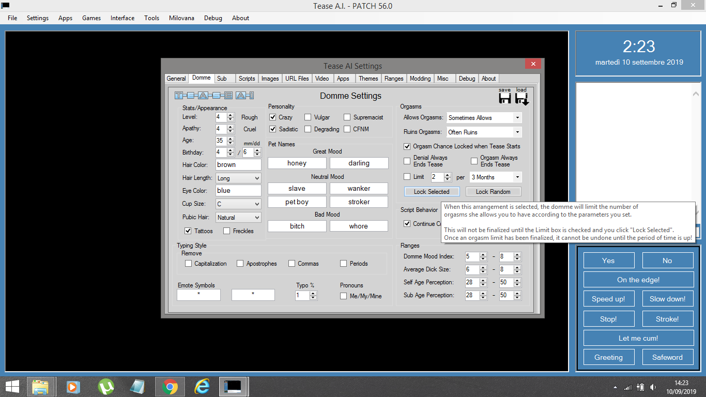Click the No response button
This screenshot has height=397, width=706.
click(667, 261)
